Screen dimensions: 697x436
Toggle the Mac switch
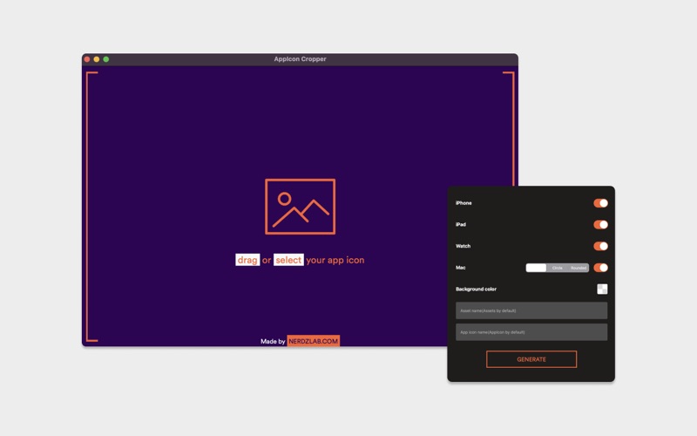(x=600, y=268)
